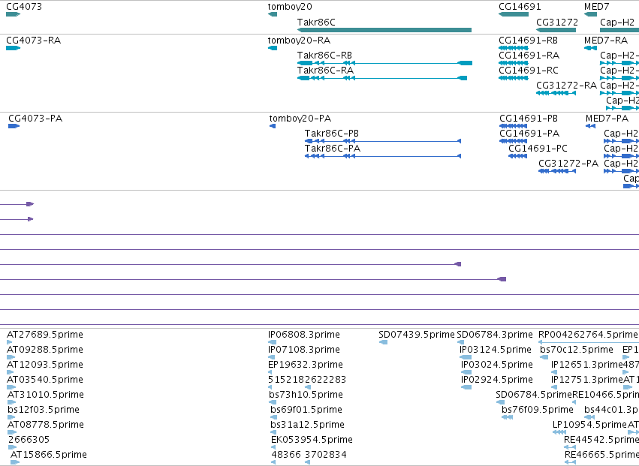The width and height of the screenshot is (639, 466).
Task: Open the CG31272-RA transcript feature
Action: click(x=556, y=93)
